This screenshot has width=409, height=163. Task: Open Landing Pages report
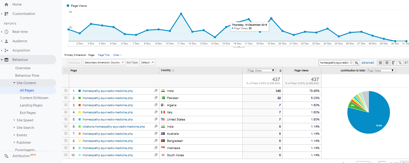31,105
